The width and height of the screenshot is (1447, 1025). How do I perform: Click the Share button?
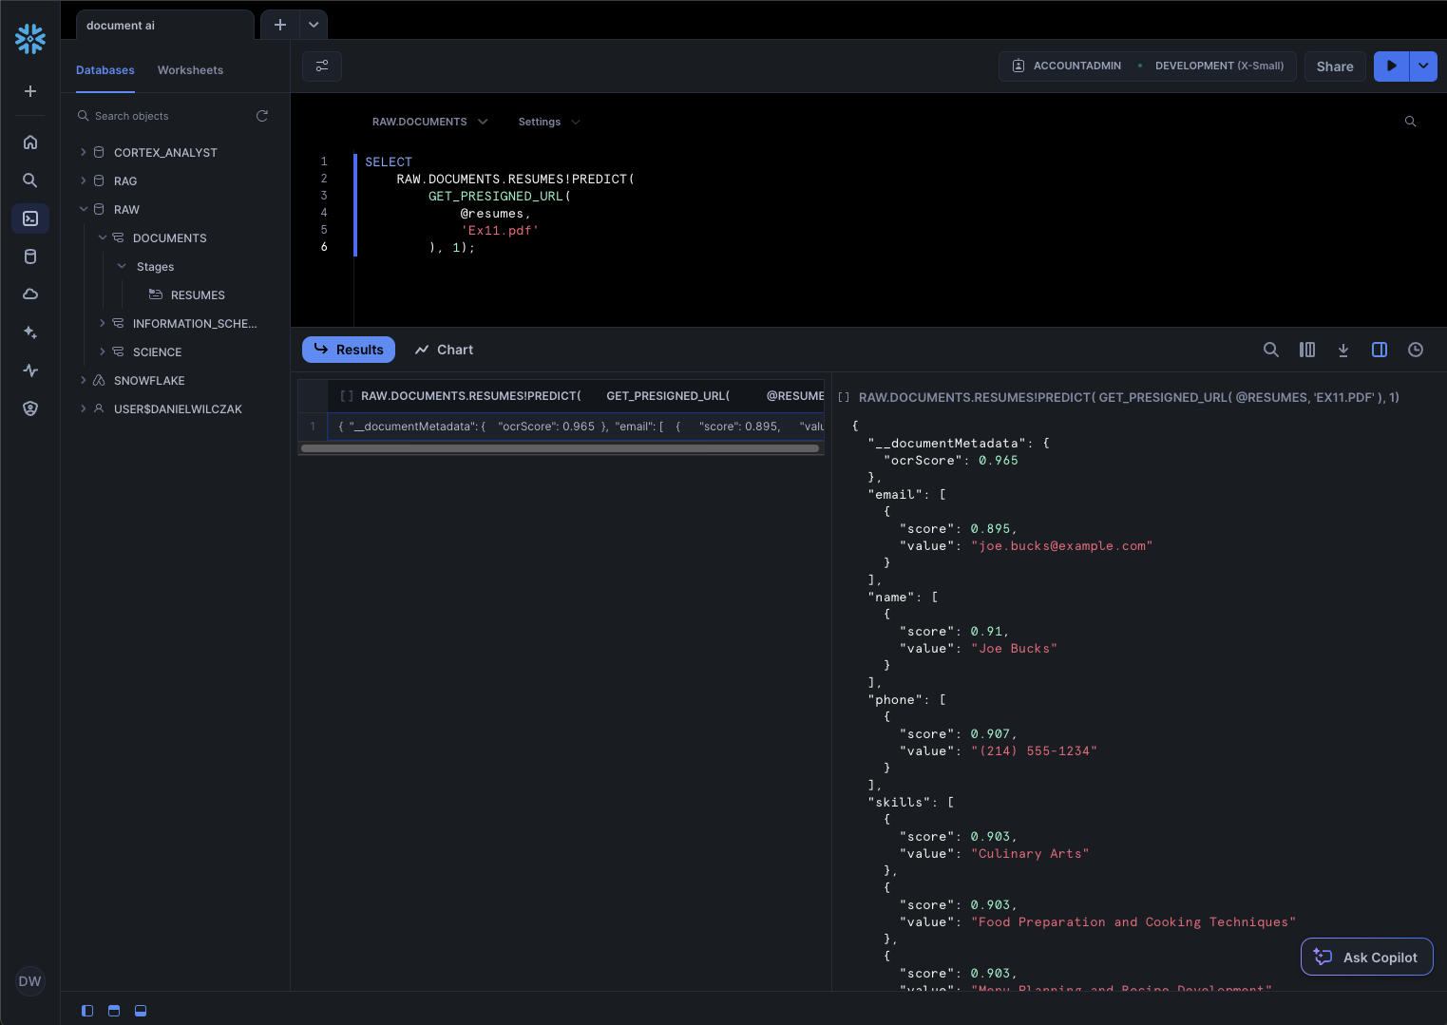click(x=1335, y=66)
